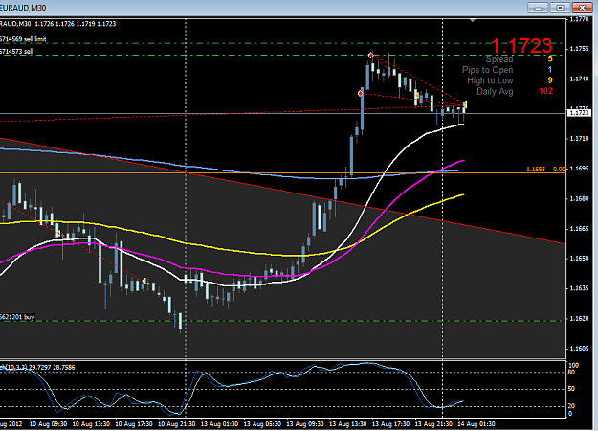Screen dimensions: 598x431
Task: Select the '5714573 sell' order label
Action: tap(16, 51)
